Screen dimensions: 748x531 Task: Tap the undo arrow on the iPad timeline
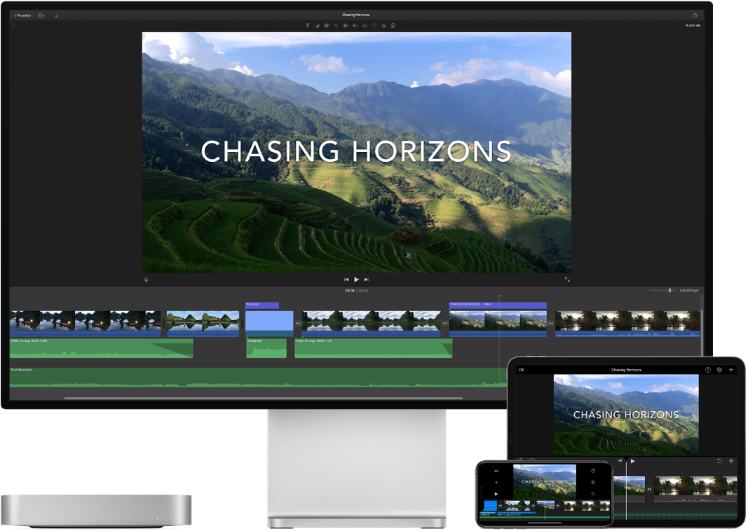719,461
